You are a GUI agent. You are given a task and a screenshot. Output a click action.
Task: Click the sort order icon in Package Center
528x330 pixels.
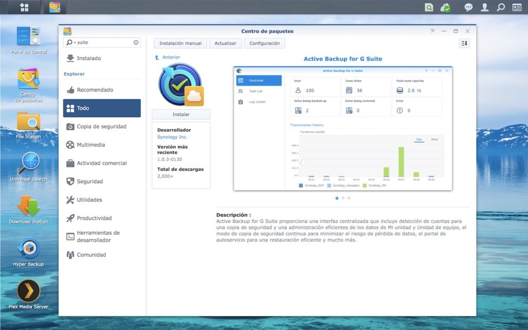pos(465,43)
